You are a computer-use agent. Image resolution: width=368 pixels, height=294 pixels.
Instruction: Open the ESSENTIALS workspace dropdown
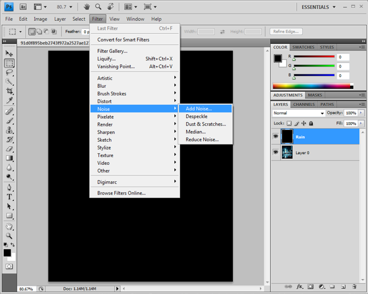point(334,7)
